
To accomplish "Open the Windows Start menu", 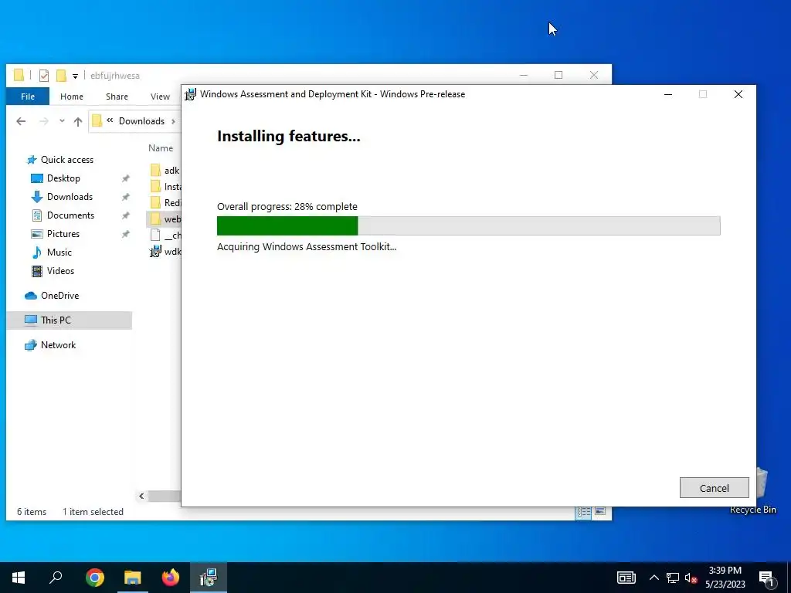I will 19,578.
